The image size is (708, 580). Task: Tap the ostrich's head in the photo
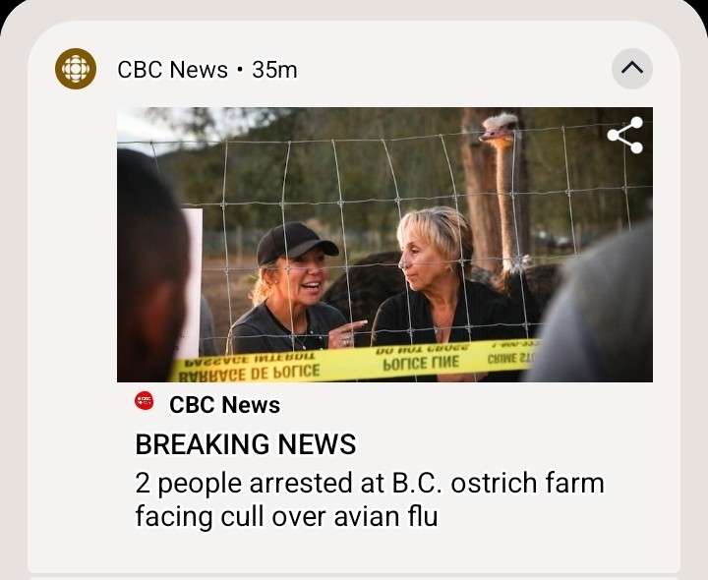tap(499, 130)
